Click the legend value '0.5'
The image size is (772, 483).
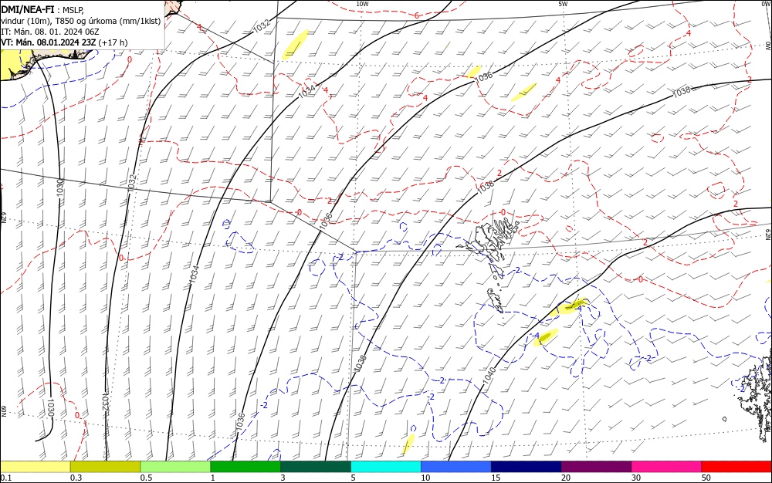[146, 478]
